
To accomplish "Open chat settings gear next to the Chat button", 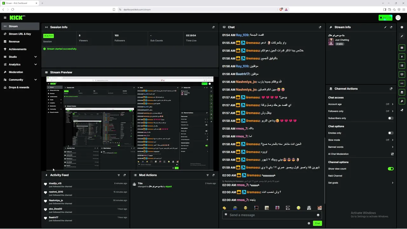I will pos(309,223).
